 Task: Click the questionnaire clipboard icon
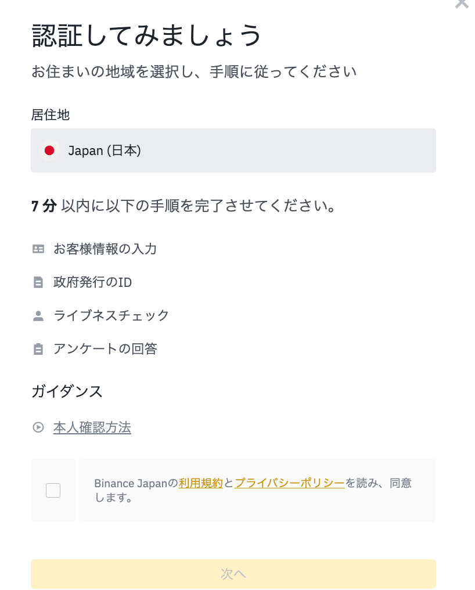(x=38, y=349)
